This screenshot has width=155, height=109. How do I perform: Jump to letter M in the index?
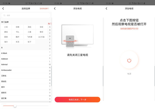point(50,64)
